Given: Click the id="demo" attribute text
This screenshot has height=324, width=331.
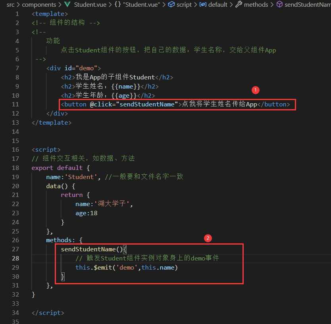Looking at the screenshot, I should (81, 68).
